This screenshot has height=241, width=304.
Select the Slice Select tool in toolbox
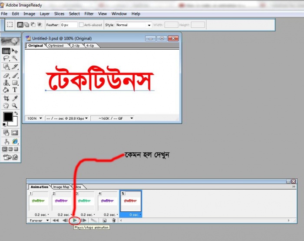[6, 67]
